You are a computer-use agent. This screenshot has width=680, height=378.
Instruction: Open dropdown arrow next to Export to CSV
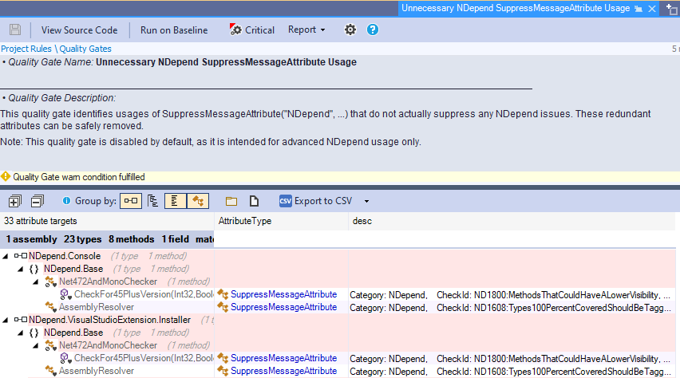point(366,201)
